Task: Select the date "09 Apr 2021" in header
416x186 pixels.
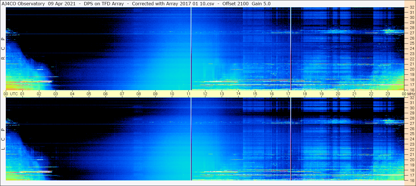Action: 61,4
